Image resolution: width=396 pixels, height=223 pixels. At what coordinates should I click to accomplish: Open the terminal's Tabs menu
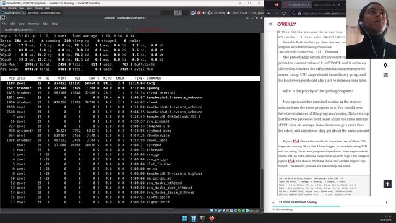point(45,24)
